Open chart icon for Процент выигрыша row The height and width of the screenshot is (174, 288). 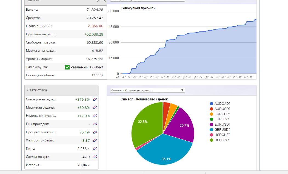point(95,132)
